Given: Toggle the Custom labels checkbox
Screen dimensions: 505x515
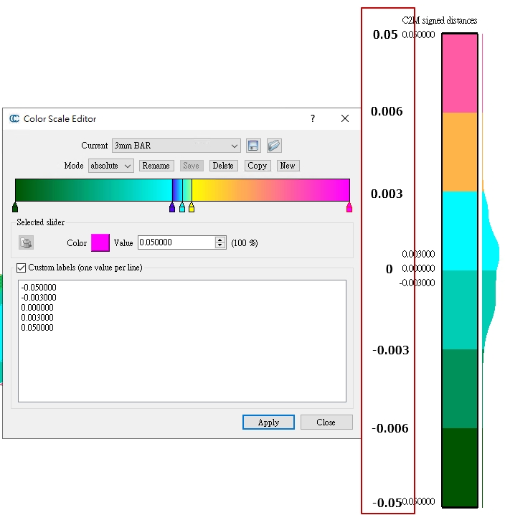Looking at the screenshot, I should click(x=21, y=268).
